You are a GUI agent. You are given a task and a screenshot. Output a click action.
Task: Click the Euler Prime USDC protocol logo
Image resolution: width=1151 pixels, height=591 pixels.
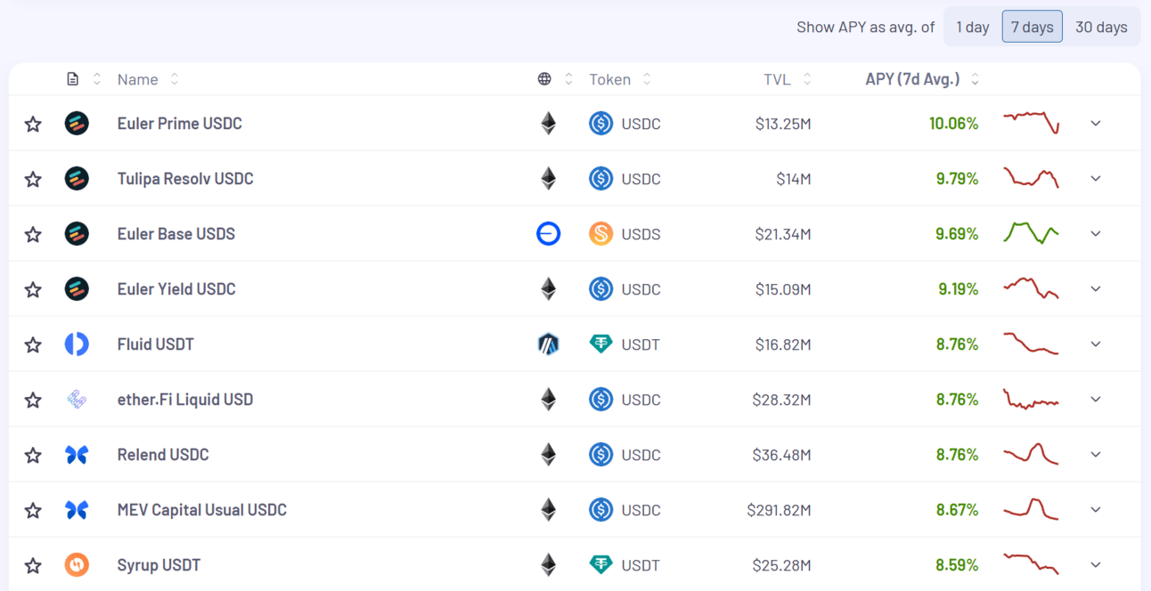click(77, 124)
